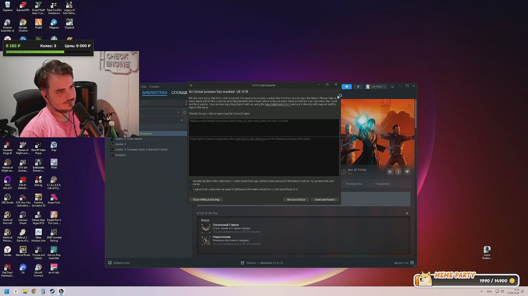528x296 pixels.
Task: Open the game info icon in Steam
Action: (398, 172)
